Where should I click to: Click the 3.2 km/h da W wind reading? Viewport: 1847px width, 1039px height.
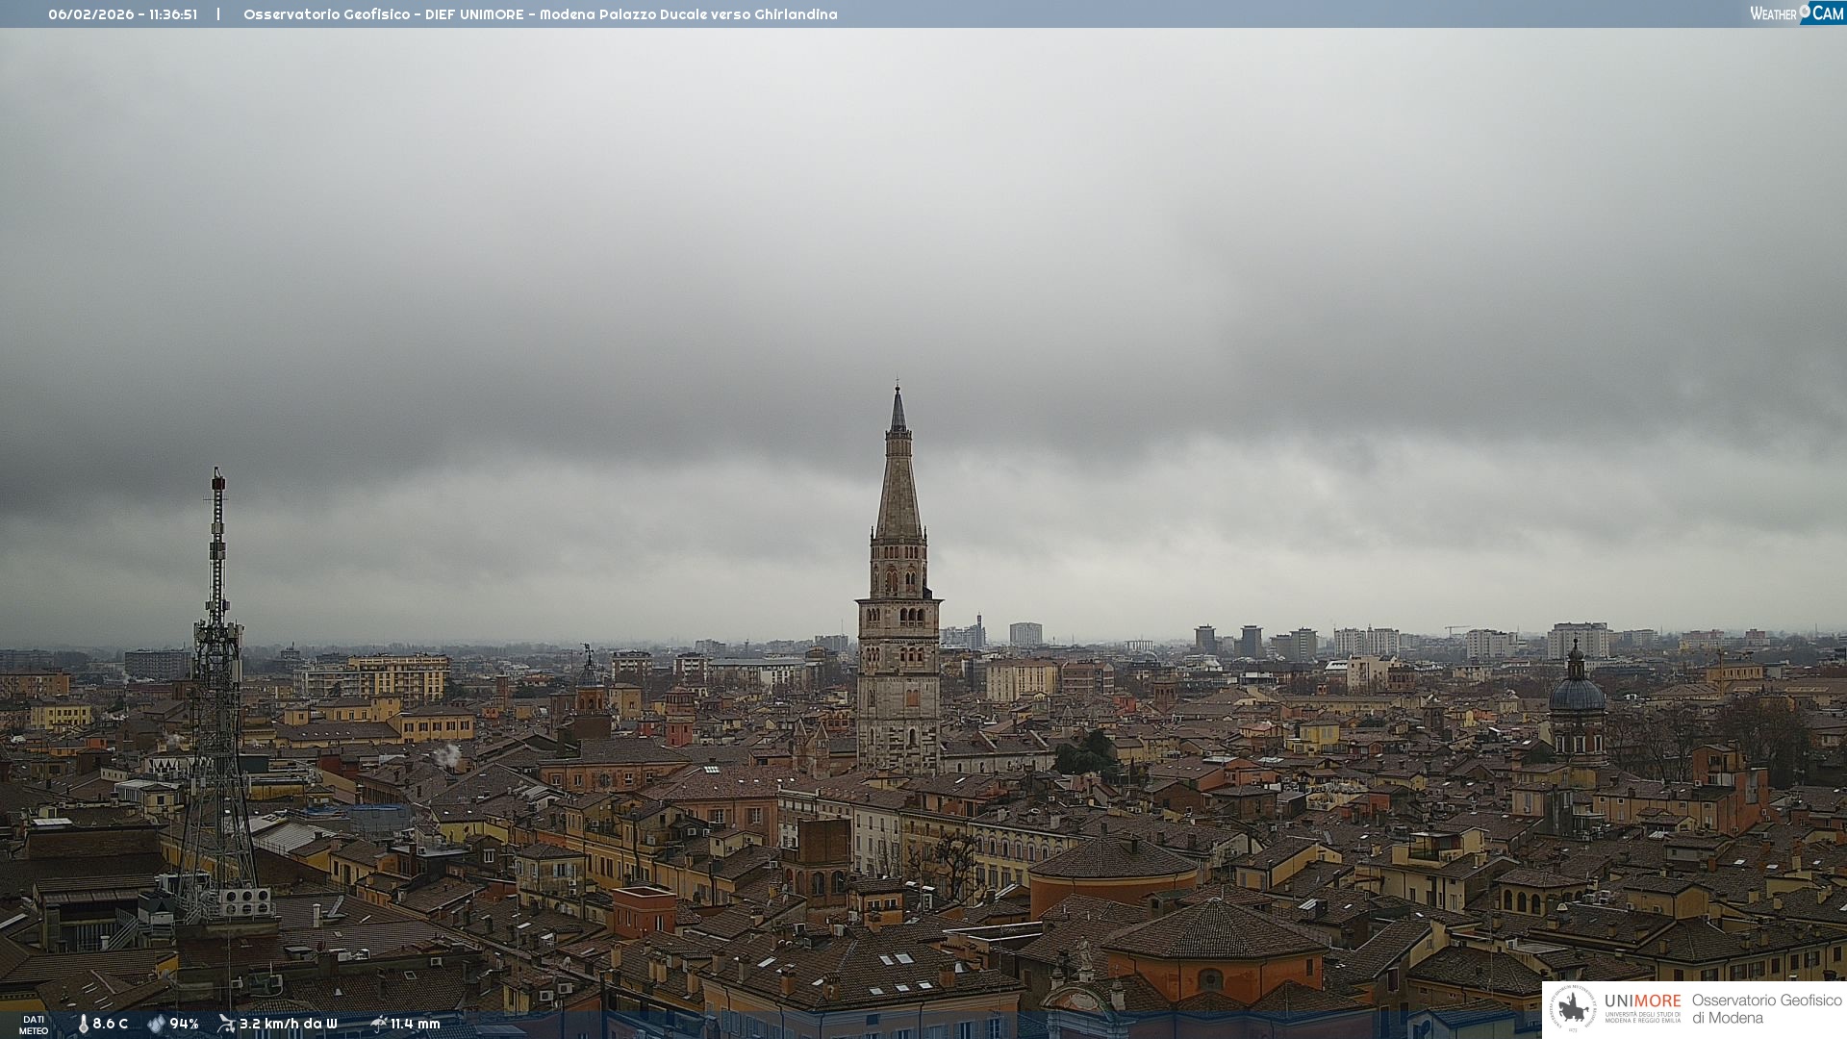(x=288, y=1024)
